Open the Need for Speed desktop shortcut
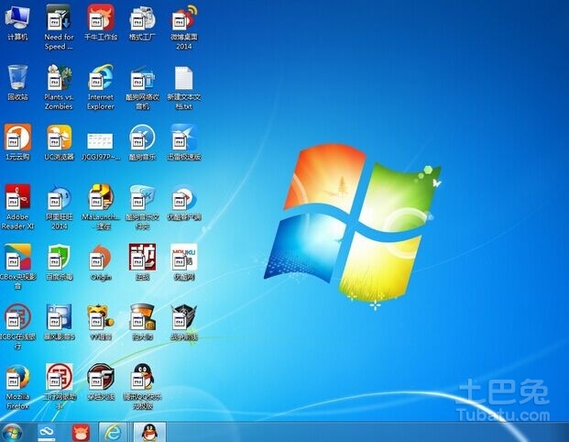 [59, 18]
